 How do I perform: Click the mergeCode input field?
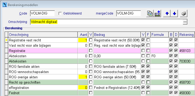[x=129, y=13]
